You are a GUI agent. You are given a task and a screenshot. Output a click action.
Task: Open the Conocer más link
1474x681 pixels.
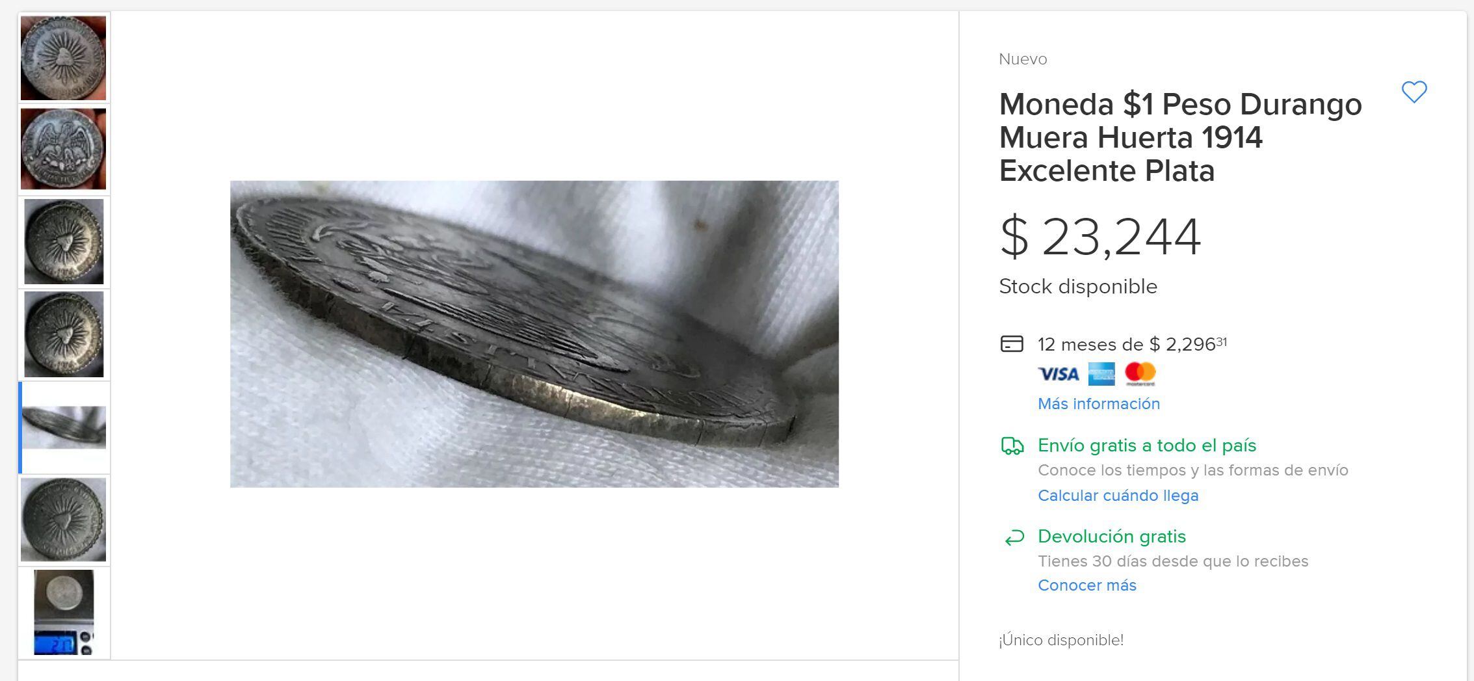pyautogui.click(x=1086, y=585)
